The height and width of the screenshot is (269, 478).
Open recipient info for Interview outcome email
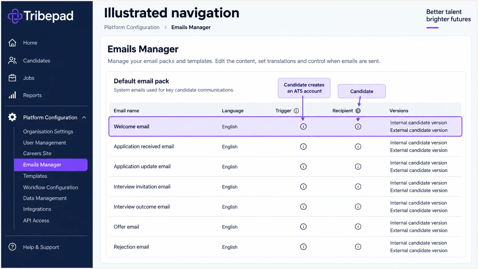click(358, 206)
